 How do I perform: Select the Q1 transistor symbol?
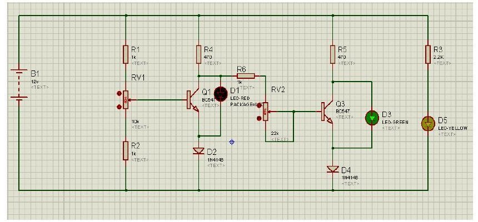[193, 101]
